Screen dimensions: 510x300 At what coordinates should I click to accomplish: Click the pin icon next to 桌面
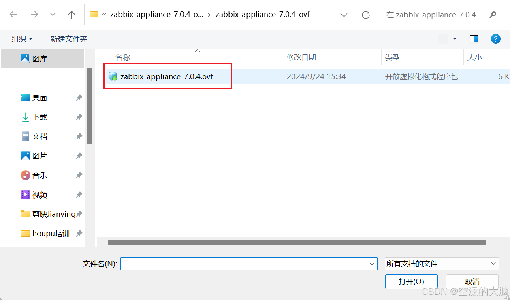79,97
